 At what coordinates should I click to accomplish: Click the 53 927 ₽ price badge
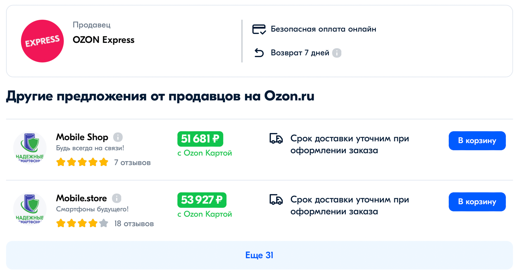point(201,200)
